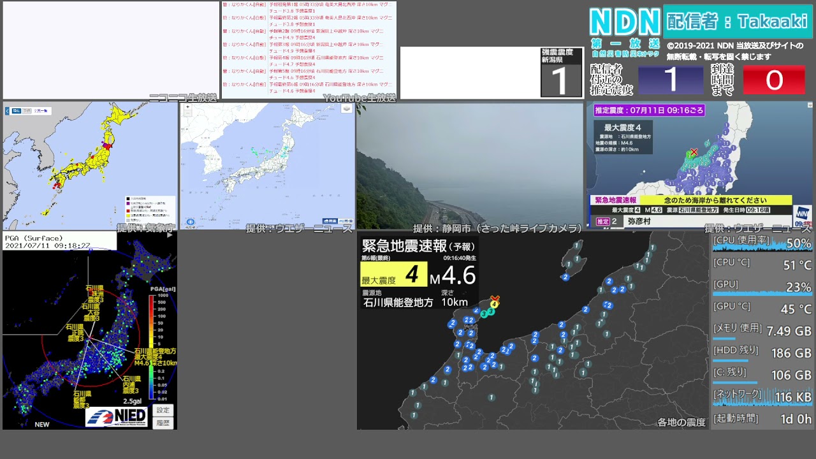
Task: Open the map layers icon on Weathernews map
Action: pyautogui.click(x=346, y=109)
